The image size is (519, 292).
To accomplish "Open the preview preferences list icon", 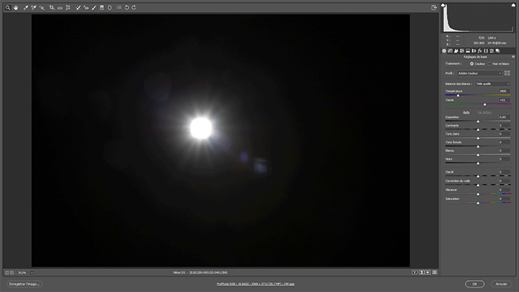I will tap(434, 273).
